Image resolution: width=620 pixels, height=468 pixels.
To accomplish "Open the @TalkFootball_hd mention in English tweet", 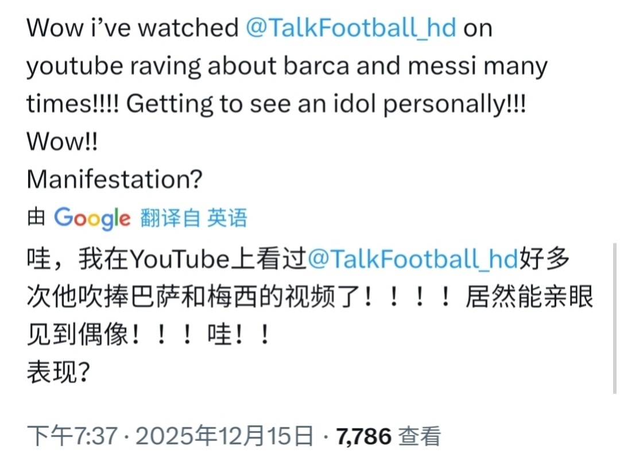I will 351,28.
